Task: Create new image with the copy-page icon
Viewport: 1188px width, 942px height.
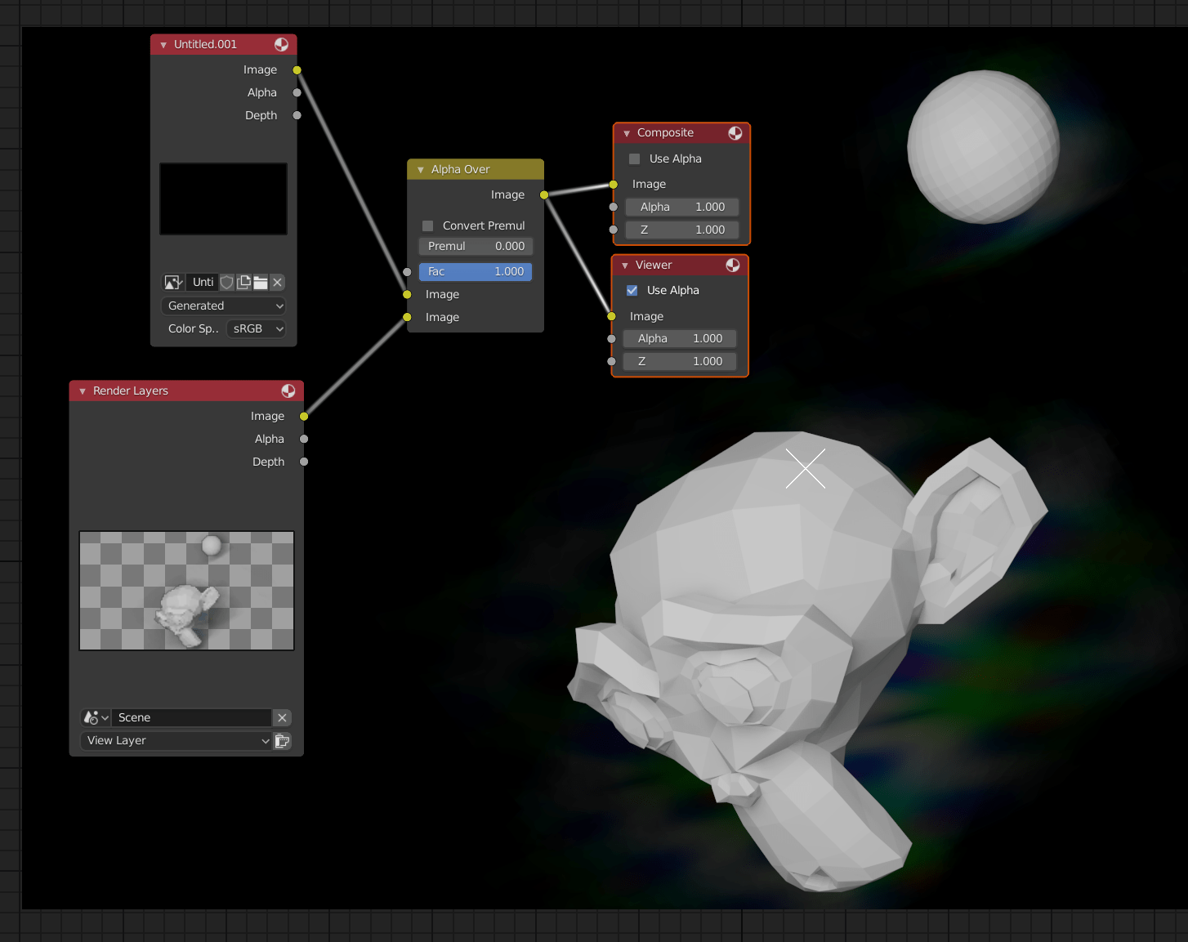Action: 243,282
